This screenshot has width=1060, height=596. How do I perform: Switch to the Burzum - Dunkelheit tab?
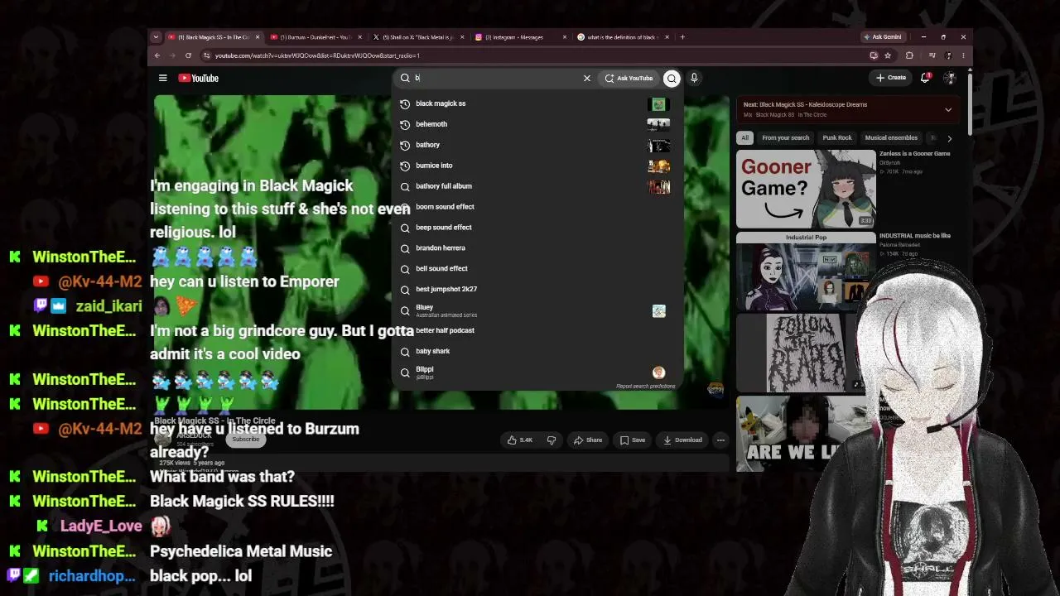point(316,37)
